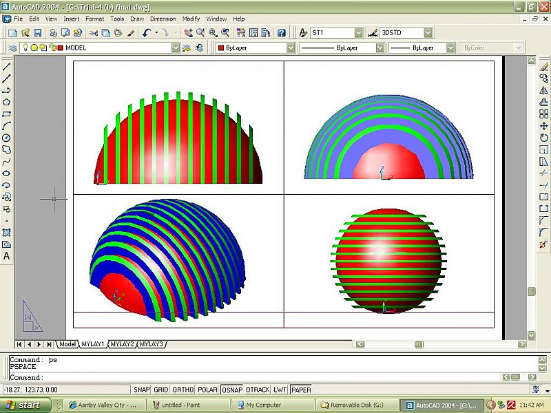Click the Match Properties paintbrush icon
The height and width of the screenshot is (413, 551).
pyautogui.click(x=132, y=32)
